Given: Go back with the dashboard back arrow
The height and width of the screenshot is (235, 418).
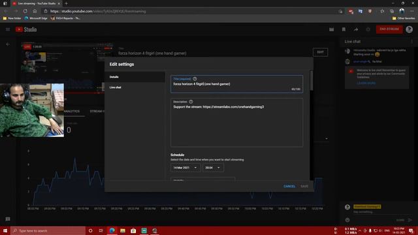Looking at the screenshot, I should click(8, 44).
